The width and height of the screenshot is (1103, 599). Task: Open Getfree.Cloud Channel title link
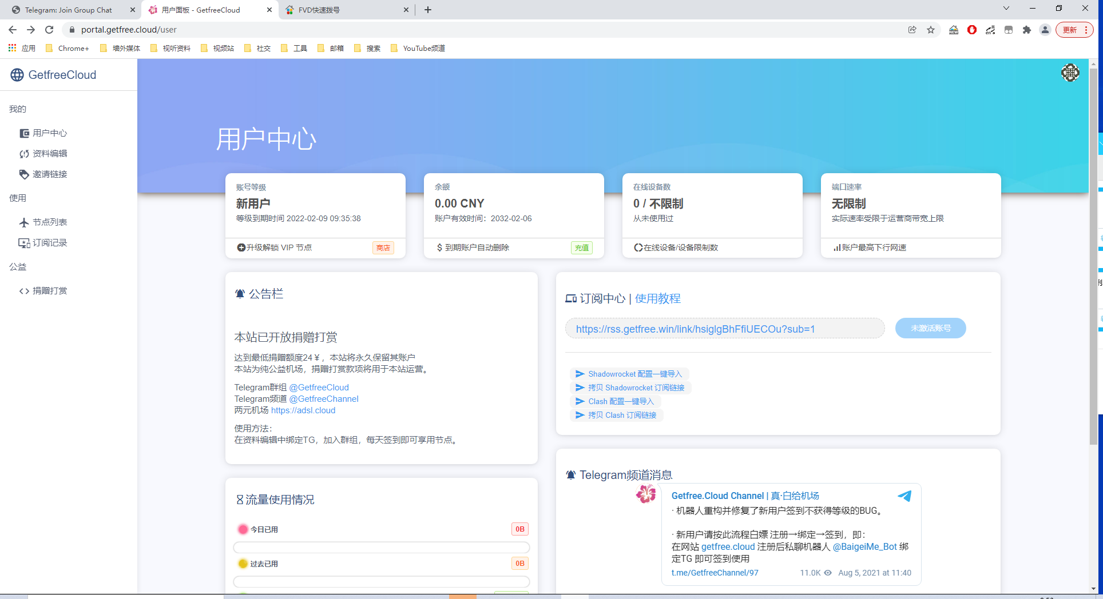coord(745,496)
